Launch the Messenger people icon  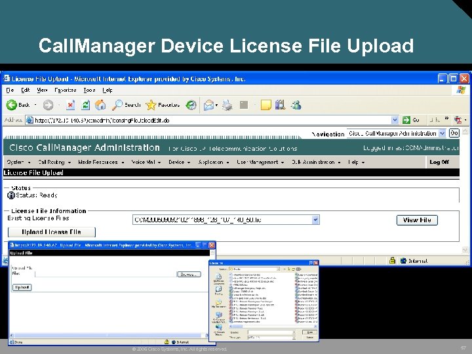[x=296, y=105]
